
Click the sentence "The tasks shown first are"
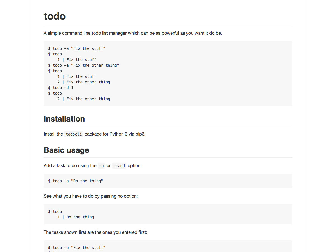coord(95,232)
